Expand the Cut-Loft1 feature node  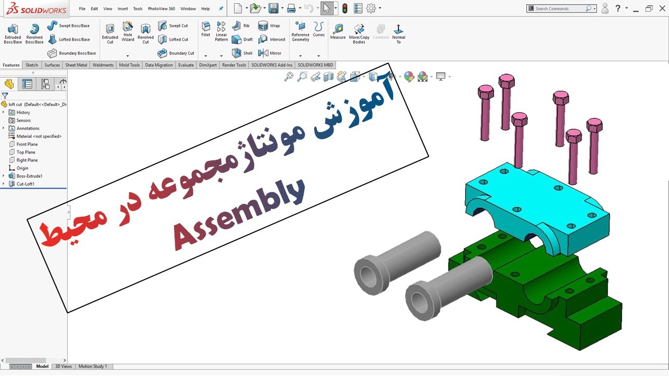pos(4,184)
